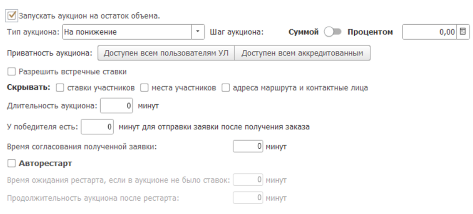Click 'У победителя есть' minutes field
This screenshot has width=473, height=214.
(98, 127)
